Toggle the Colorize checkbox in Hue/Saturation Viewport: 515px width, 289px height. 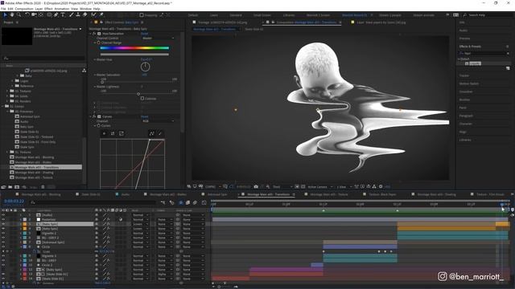(x=142, y=98)
